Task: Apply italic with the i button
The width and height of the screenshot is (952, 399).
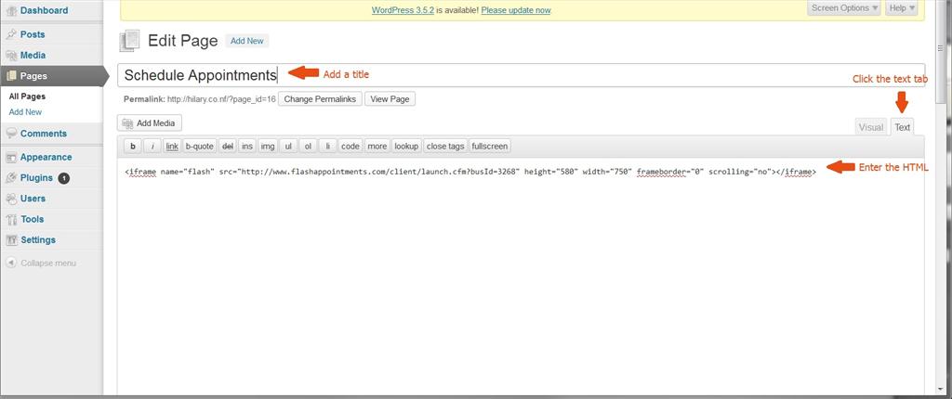Action: click(152, 146)
